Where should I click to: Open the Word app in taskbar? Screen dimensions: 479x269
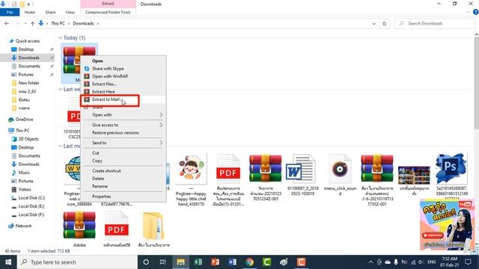pos(233,262)
